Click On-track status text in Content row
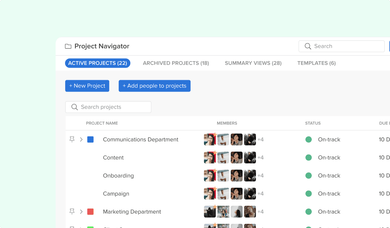This screenshot has height=228, width=390. point(329,158)
